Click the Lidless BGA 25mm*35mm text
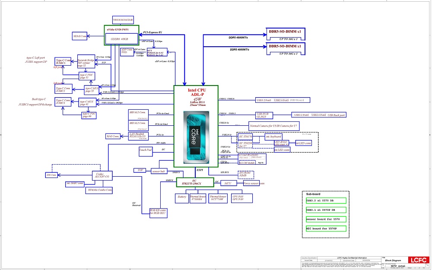The width and height of the screenshot is (432, 270). pyautogui.click(x=197, y=104)
